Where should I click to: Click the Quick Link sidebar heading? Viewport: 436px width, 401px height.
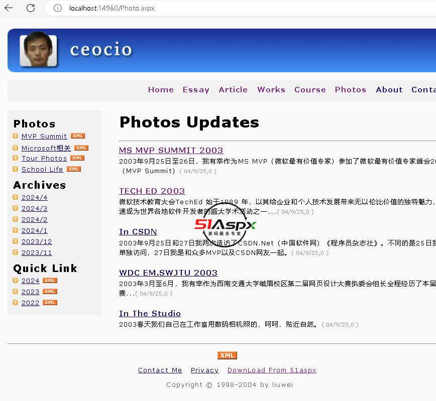[x=45, y=269]
